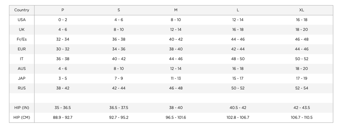This screenshot has height=131, width=341.
Task: Select the HIP (CM) row label
Action: coord(22,117)
